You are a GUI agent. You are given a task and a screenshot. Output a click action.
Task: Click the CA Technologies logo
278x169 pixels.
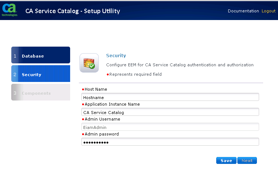(x=9, y=11)
